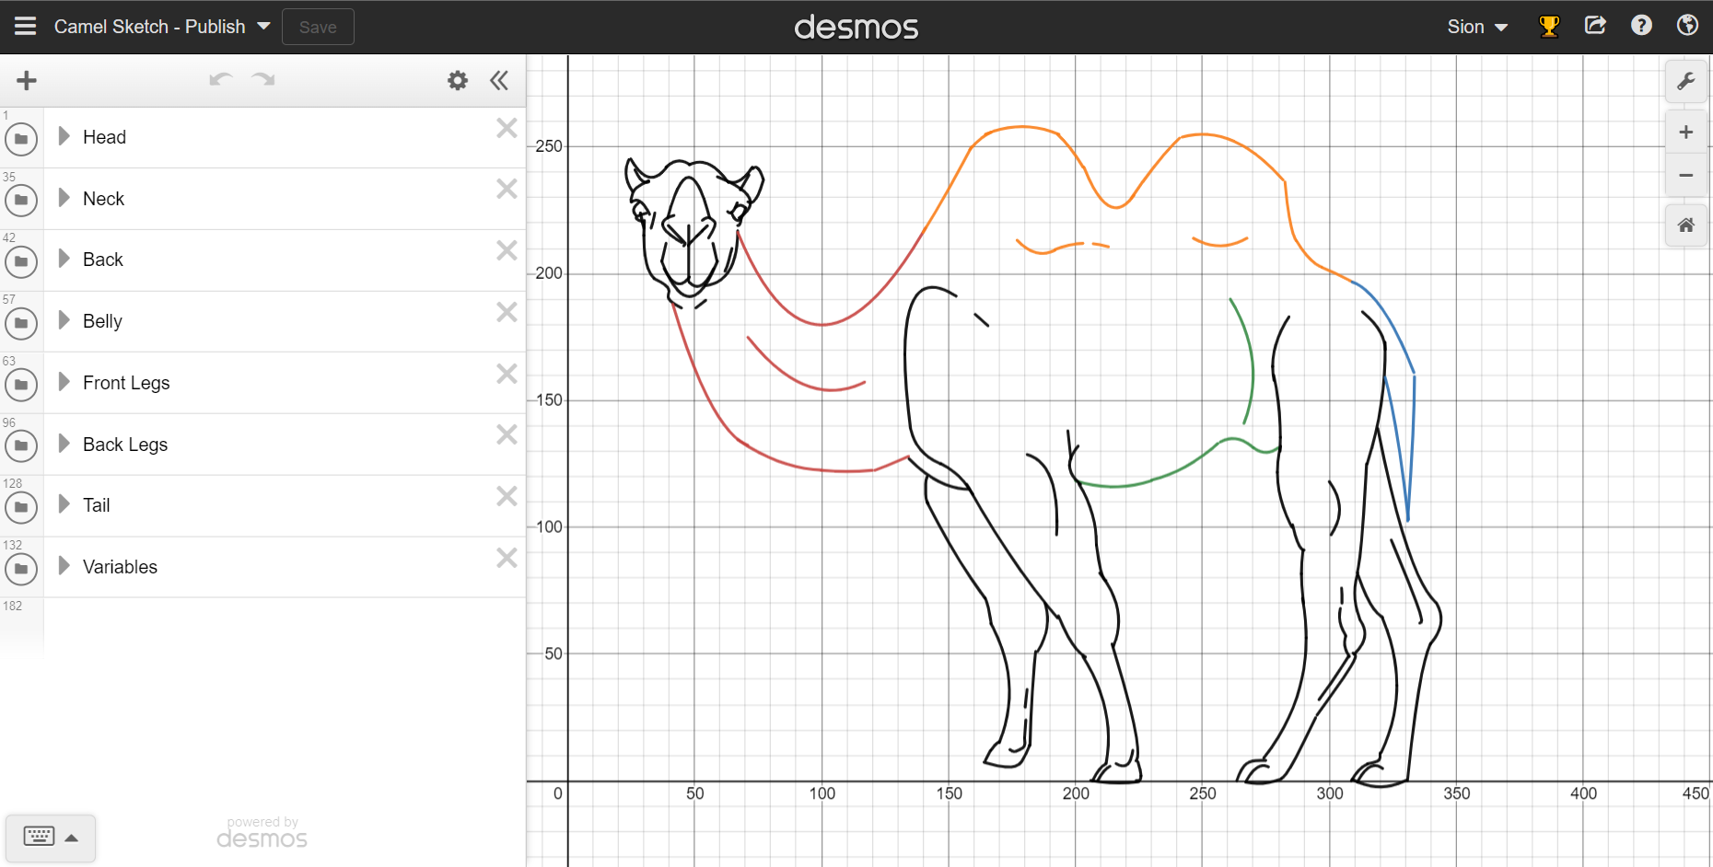
Task: Click the orange camel hump curve
Action: (x=1022, y=127)
